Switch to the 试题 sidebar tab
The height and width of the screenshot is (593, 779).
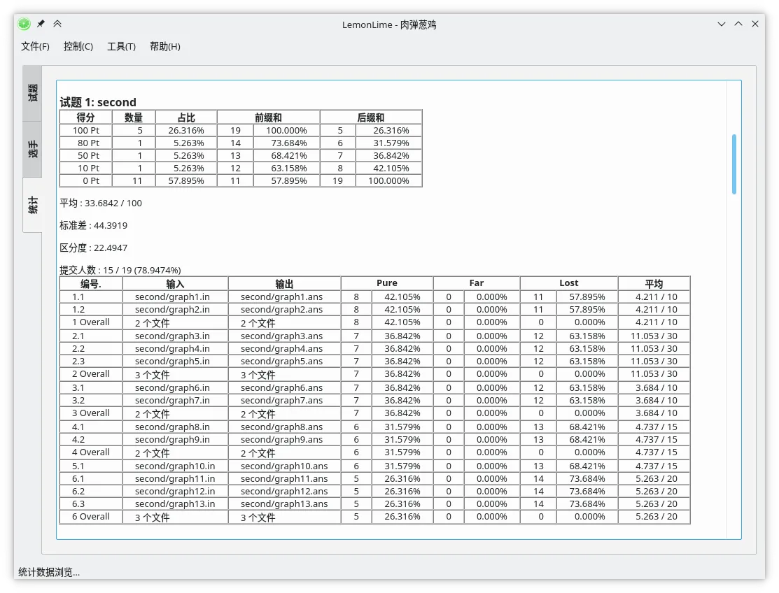[x=32, y=91]
